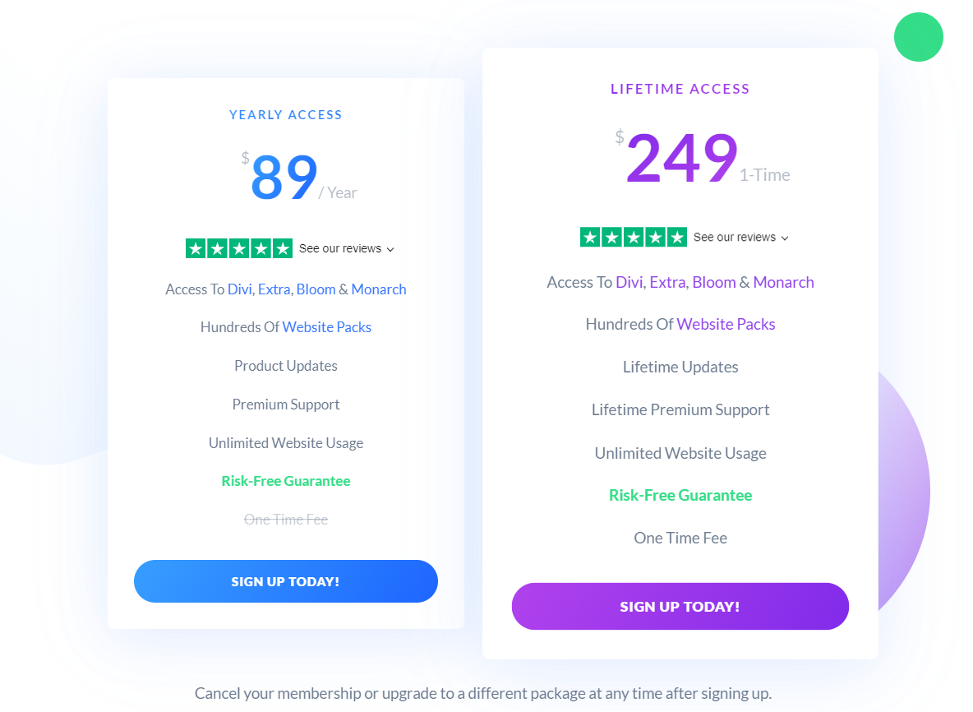Open the purple Extra link in Lifetime card
Image resolution: width=973 pixels, height=712 pixels.
667,282
